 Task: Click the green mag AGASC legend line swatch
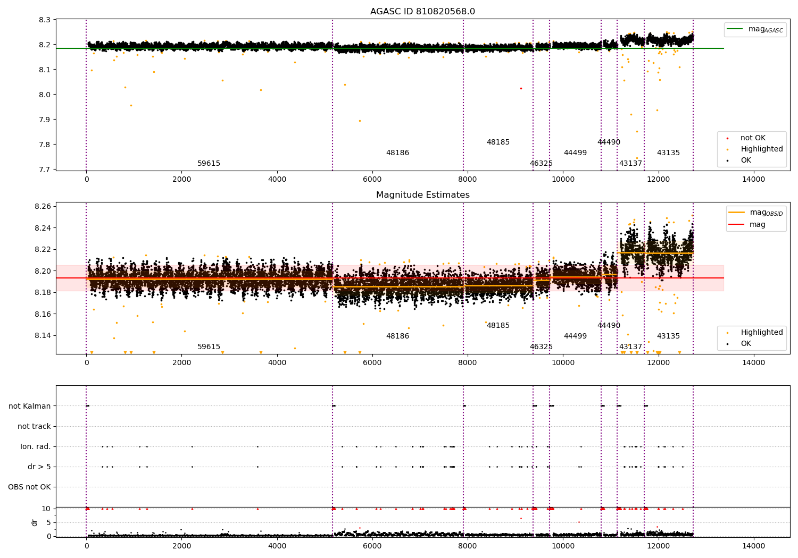pos(736,29)
